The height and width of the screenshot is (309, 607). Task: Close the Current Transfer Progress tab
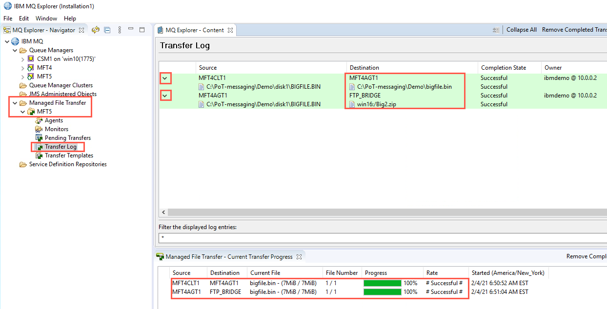tap(299, 256)
